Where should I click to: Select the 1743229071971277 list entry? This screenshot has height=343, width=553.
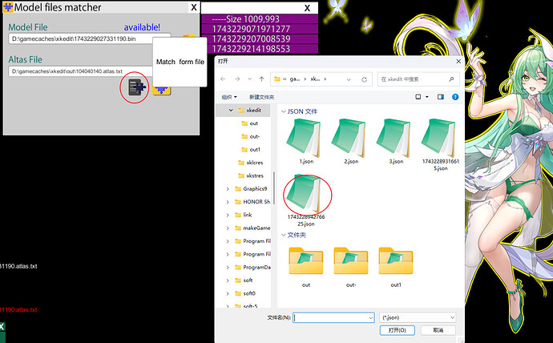(x=260, y=29)
